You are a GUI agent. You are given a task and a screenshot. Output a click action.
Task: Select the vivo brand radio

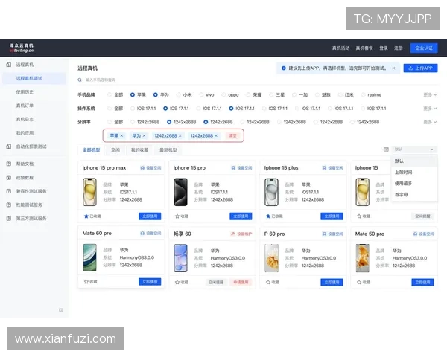click(x=201, y=94)
